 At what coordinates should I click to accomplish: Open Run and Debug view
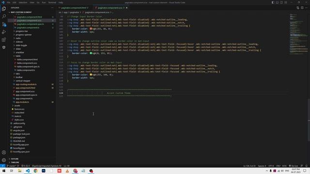click(4, 32)
